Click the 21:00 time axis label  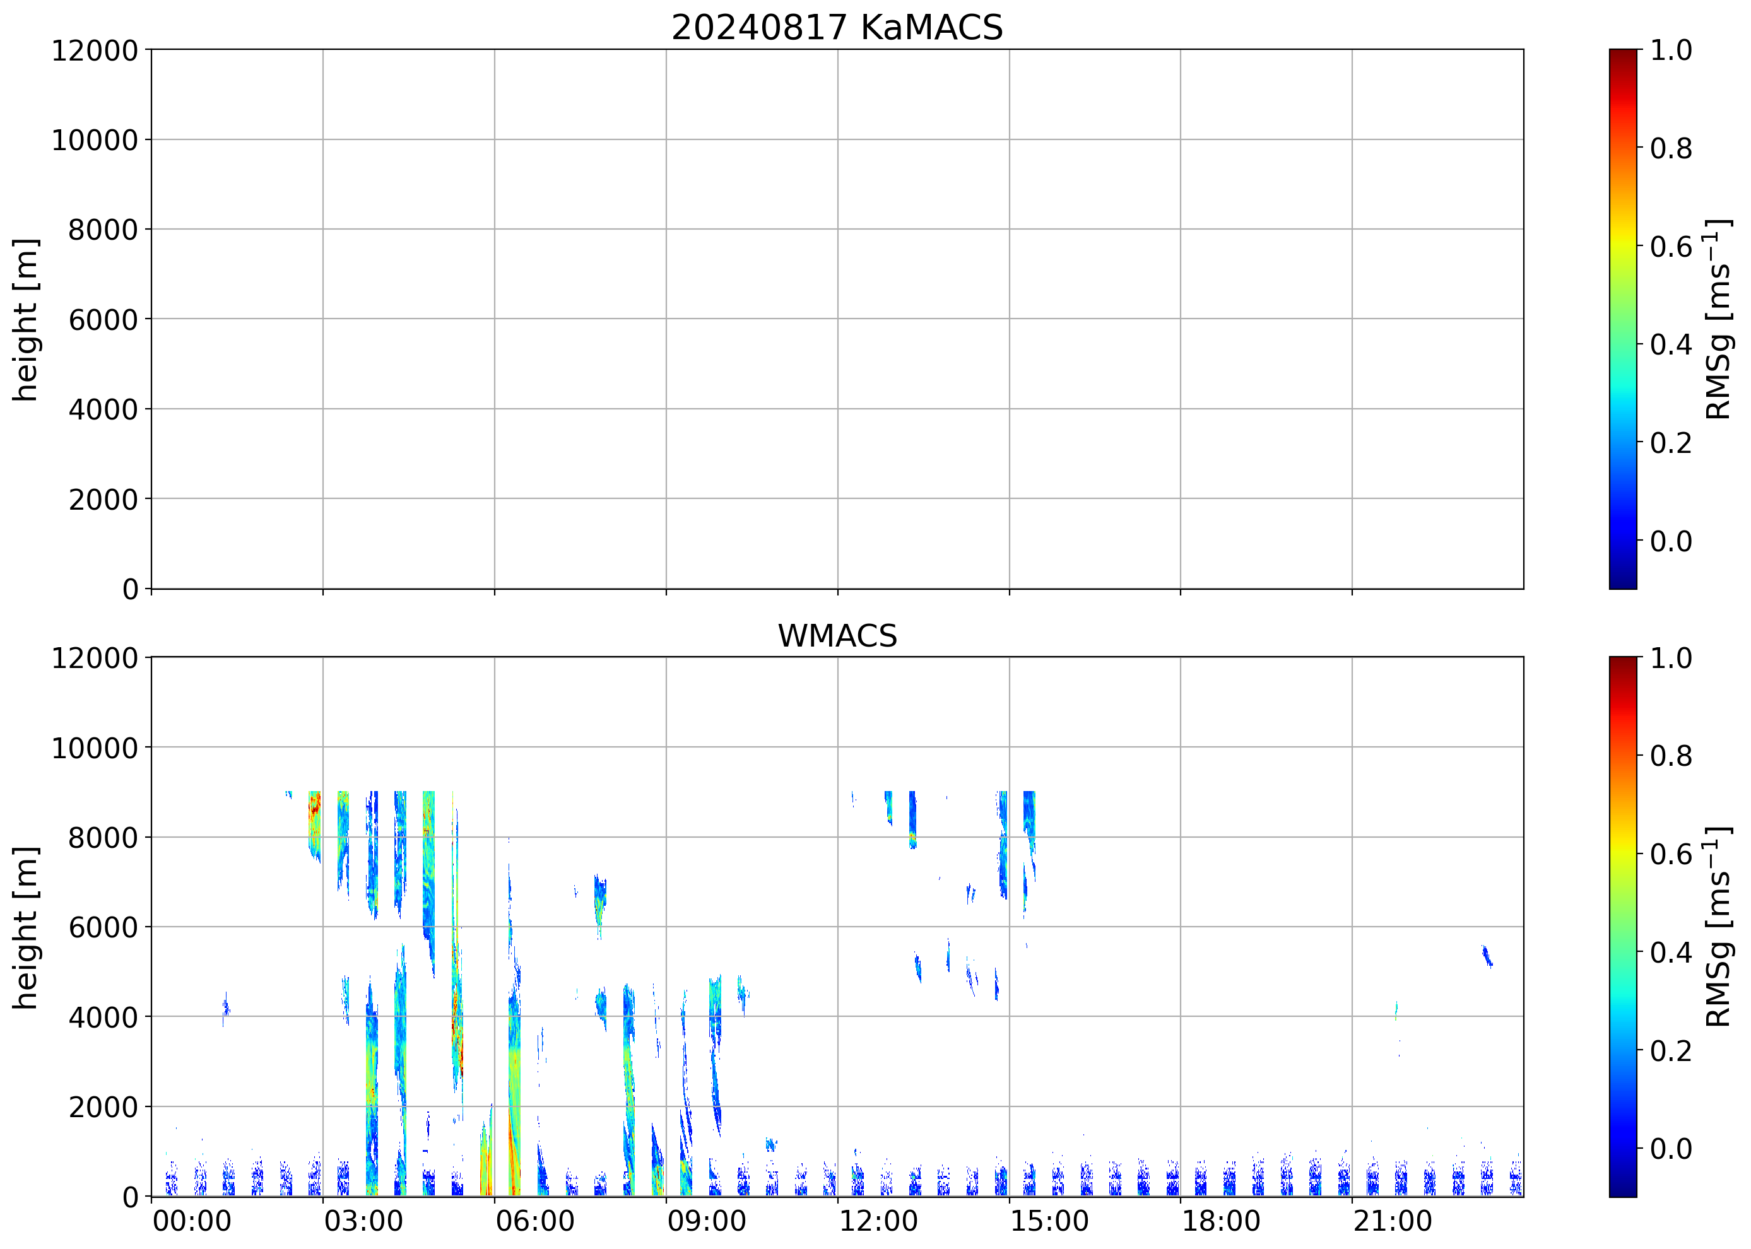[1393, 1221]
